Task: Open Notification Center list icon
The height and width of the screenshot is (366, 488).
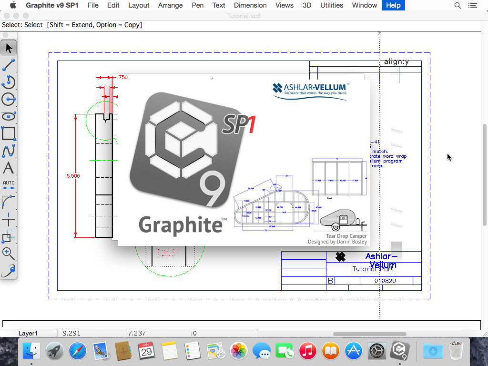Action: click(x=472, y=5)
